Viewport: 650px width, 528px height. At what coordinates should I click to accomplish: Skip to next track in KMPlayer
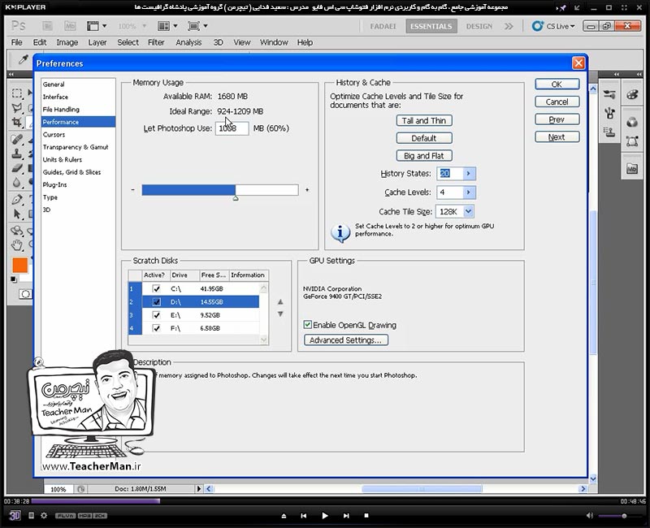coord(346,516)
